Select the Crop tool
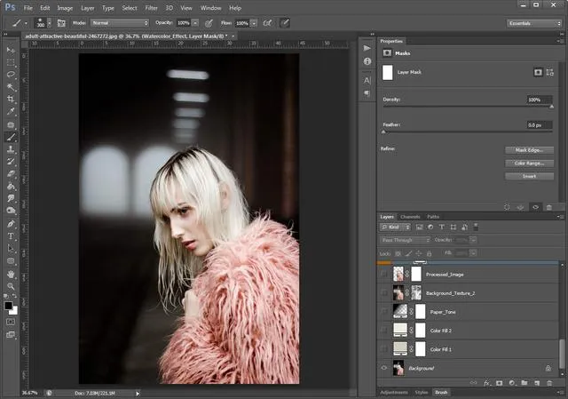Screen dimensions: 568x399 [x=11, y=99]
